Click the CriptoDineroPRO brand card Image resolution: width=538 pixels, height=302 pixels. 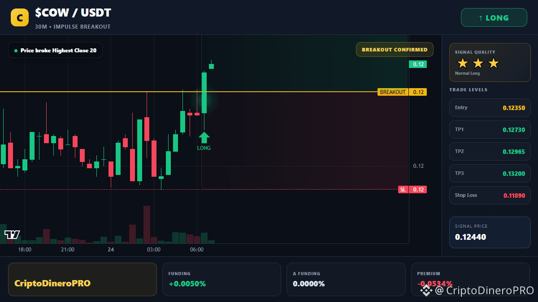(x=82, y=279)
